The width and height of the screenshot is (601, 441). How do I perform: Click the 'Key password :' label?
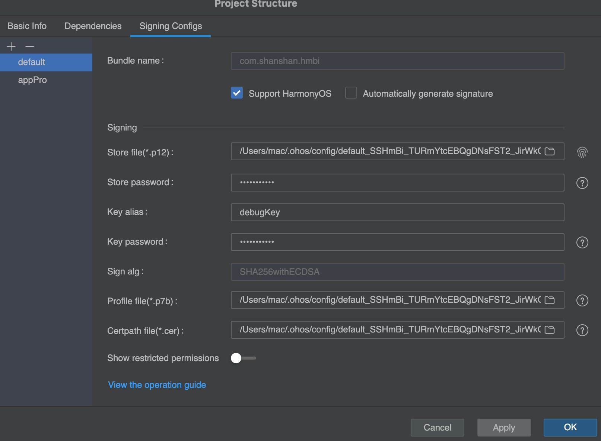click(137, 242)
